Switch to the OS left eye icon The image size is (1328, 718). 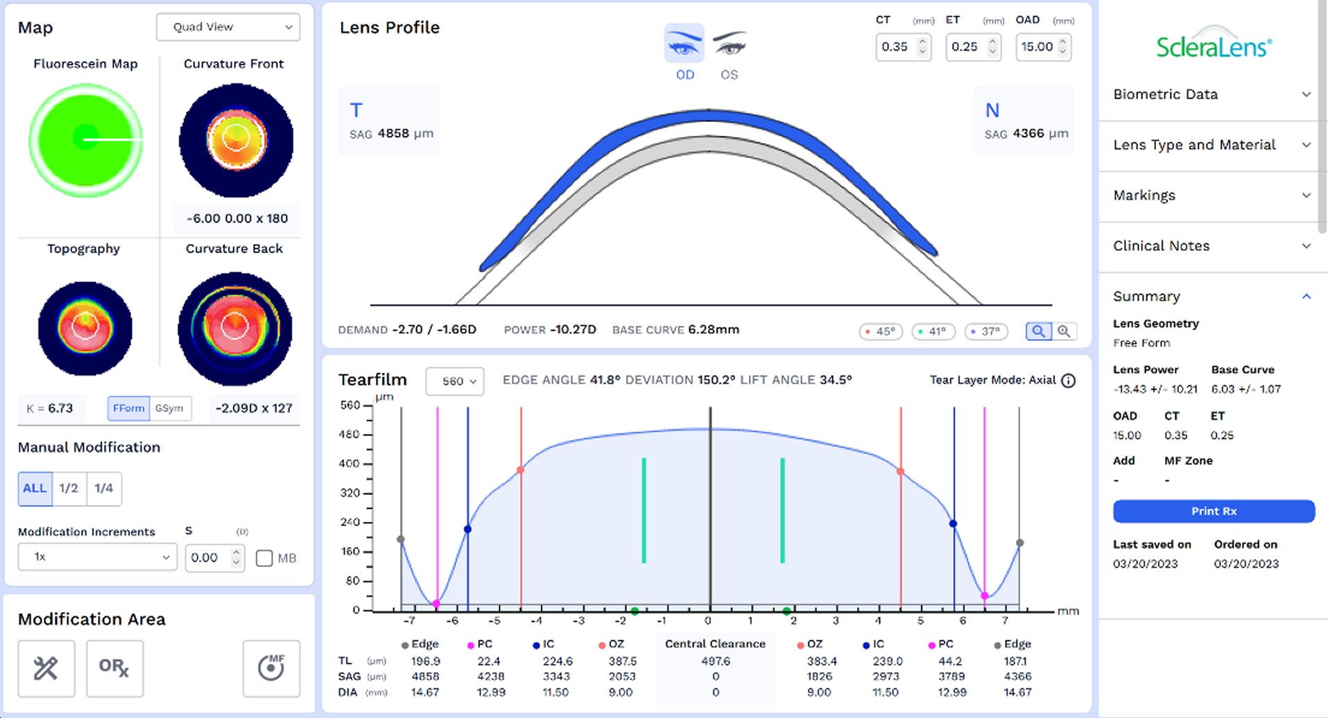(729, 44)
